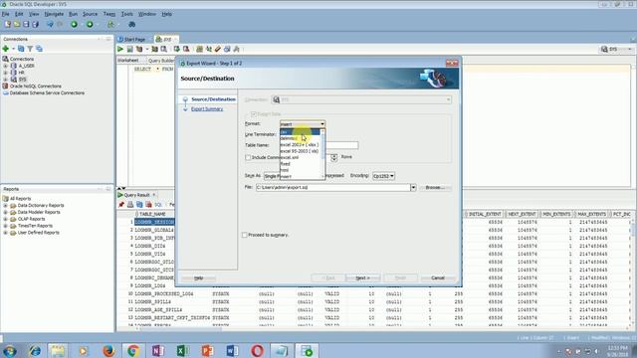Click the Cancel button in Export Wizard

[438, 278]
